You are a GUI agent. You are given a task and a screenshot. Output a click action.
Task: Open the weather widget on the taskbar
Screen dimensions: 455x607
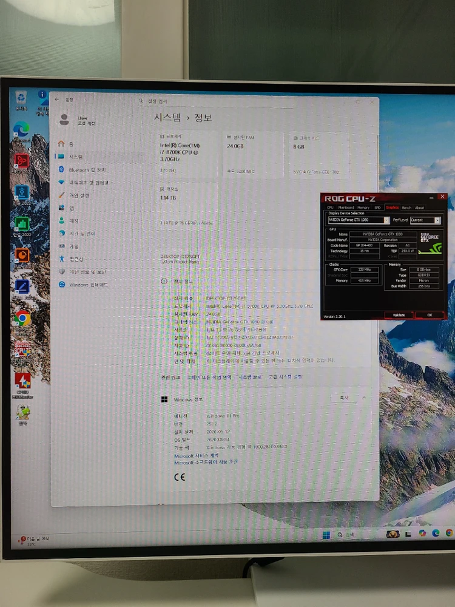[35, 540]
